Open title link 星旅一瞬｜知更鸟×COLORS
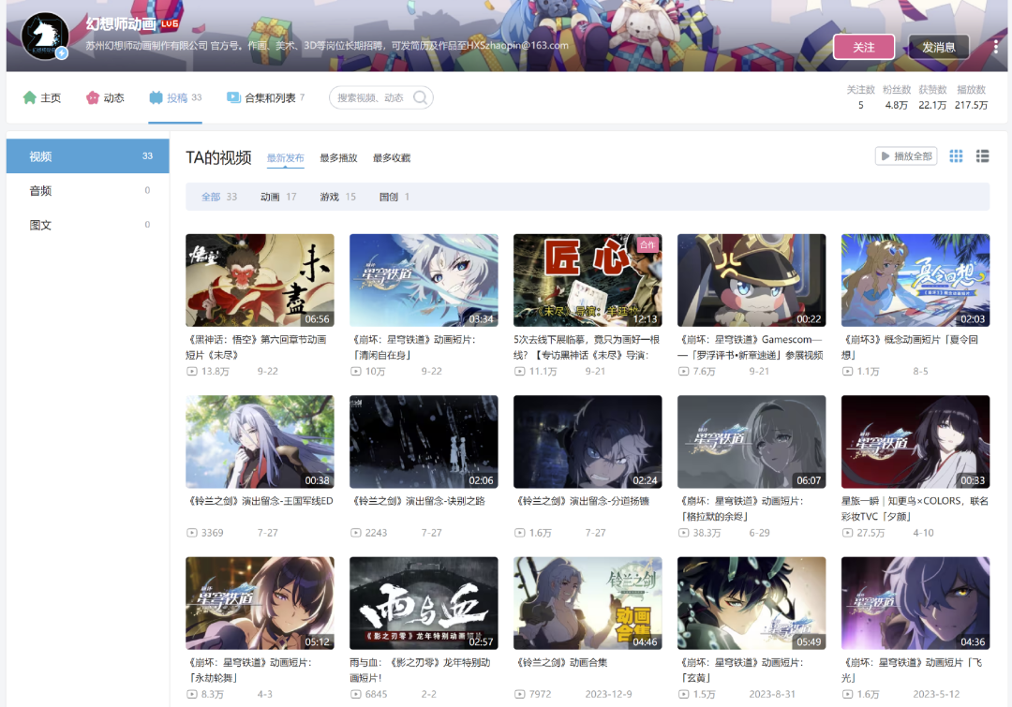The width and height of the screenshot is (1012, 707). click(915, 508)
